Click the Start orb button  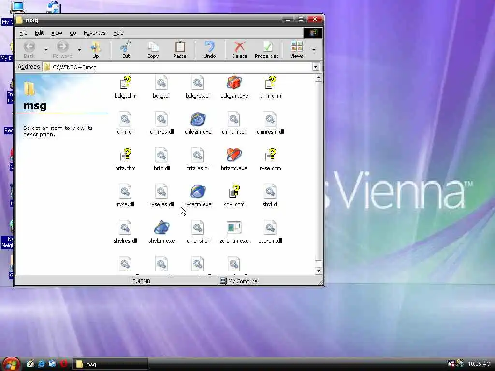pyautogui.click(x=11, y=364)
